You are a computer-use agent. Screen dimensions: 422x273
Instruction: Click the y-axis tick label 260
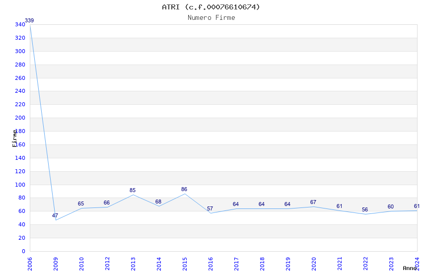20,78
